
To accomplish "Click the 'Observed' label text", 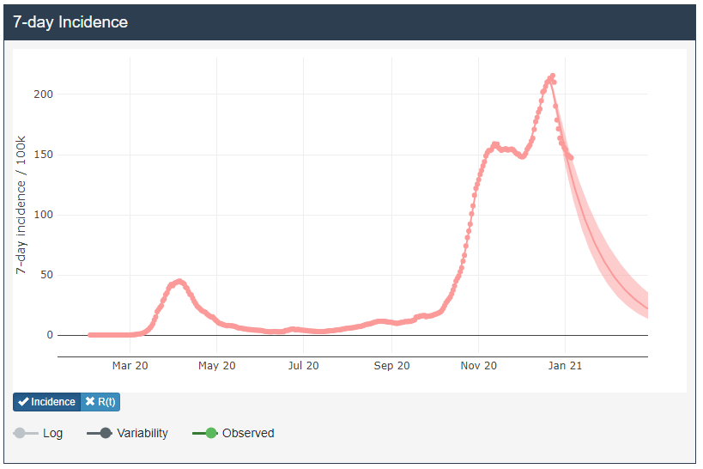I will [248, 434].
